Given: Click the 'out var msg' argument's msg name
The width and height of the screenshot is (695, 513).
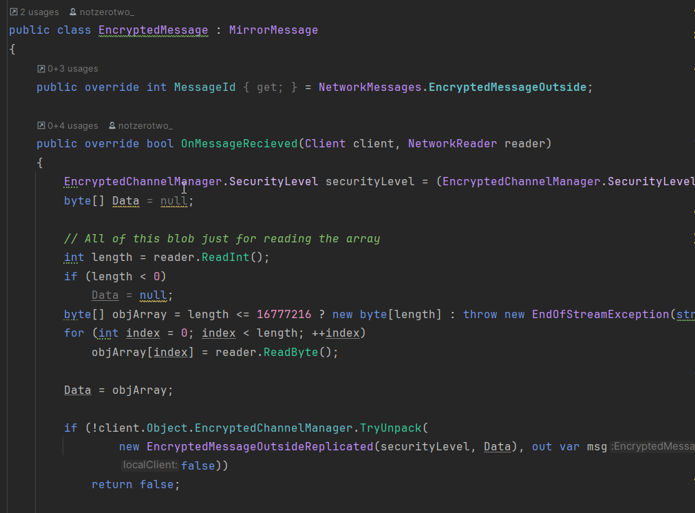Looking at the screenshot, I should (597, 446).
